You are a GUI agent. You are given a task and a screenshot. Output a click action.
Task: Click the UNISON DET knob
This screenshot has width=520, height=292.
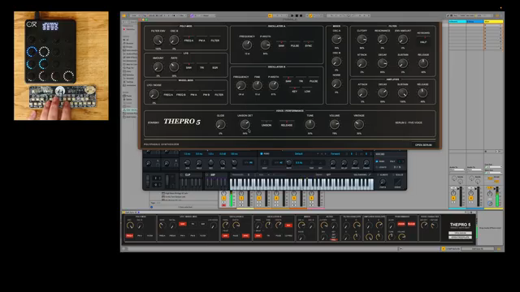point(245,124)
